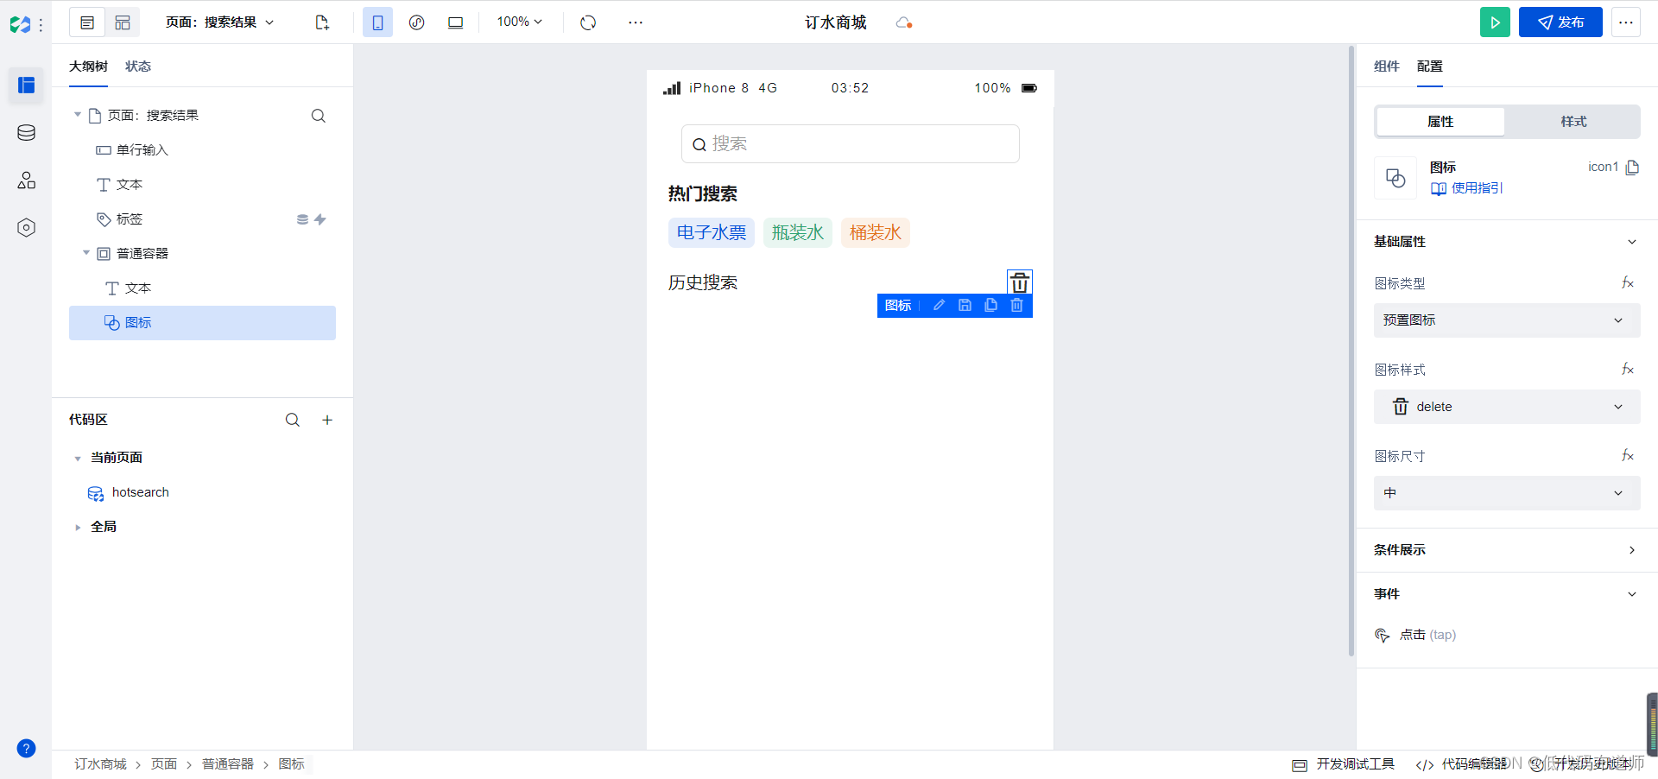
Task: Click the edit pencil in component toolbar
Action: (939, 305)
